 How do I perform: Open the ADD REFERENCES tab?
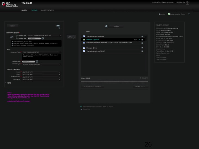47,10
